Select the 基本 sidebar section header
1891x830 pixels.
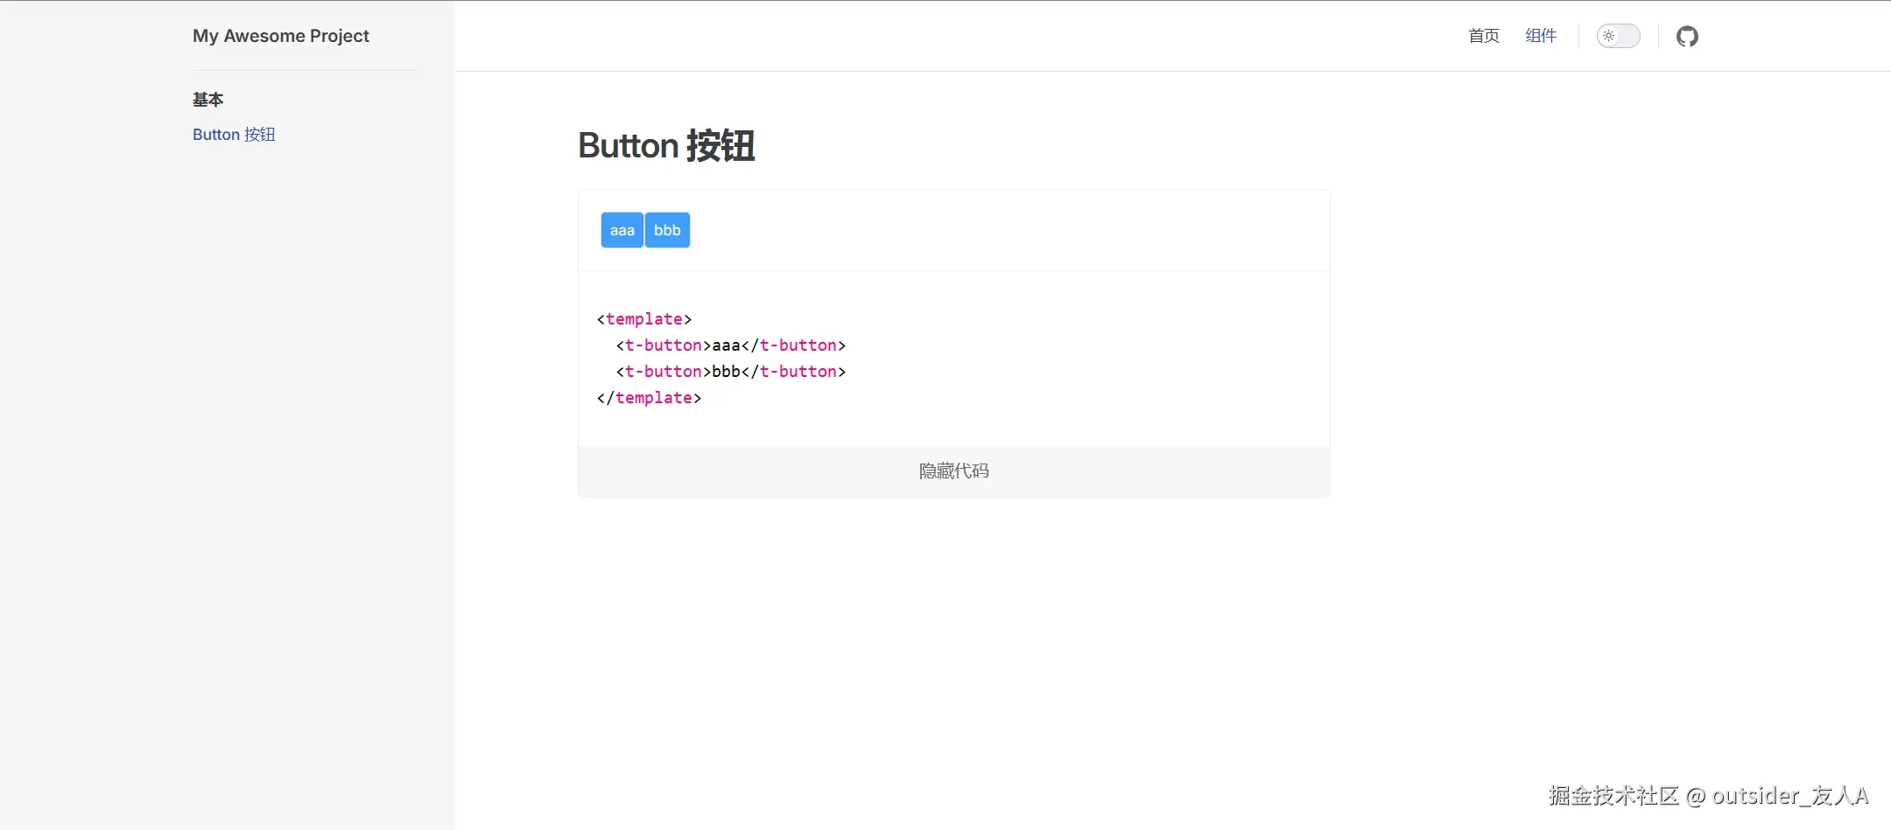pos(207,100)
